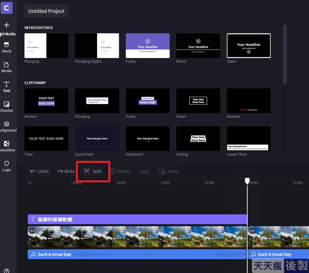
Task: Open the help question mark icon
Action: [x=7, y=271]
